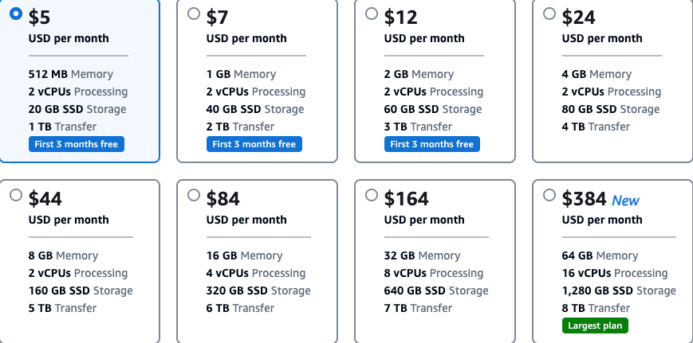693x343 pixels.
Task: Click the 320 GB SSD Storage line
Action: [258, 290]
